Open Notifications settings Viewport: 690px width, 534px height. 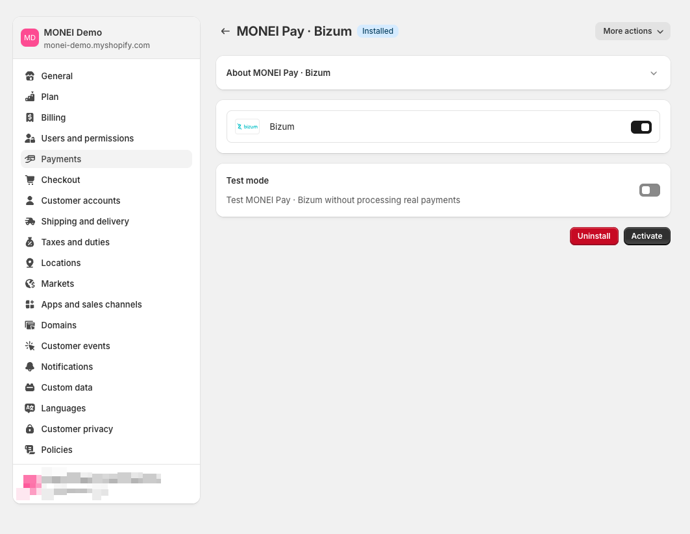point(106,367)
